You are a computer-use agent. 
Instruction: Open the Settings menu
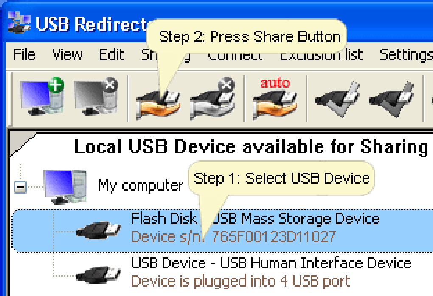[x=406, y=55]
